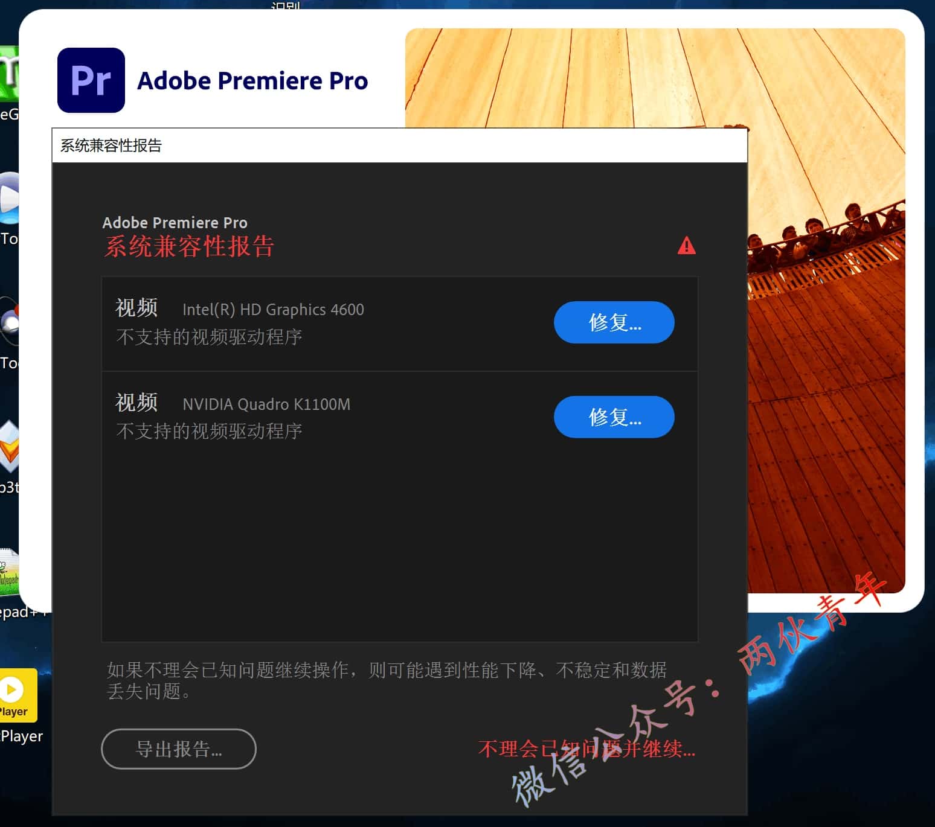Click the Notepad++ desktop icon
This screenshot has height=827, width=935.
pos(9,572)
